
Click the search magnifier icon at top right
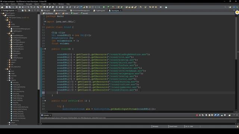226,7
